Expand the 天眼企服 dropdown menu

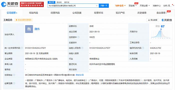(x=145, y=6)
